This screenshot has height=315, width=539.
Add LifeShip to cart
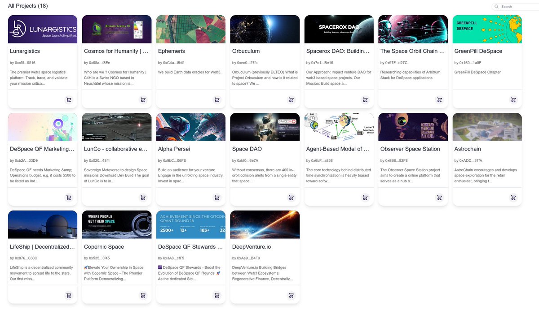pos(69,295)
